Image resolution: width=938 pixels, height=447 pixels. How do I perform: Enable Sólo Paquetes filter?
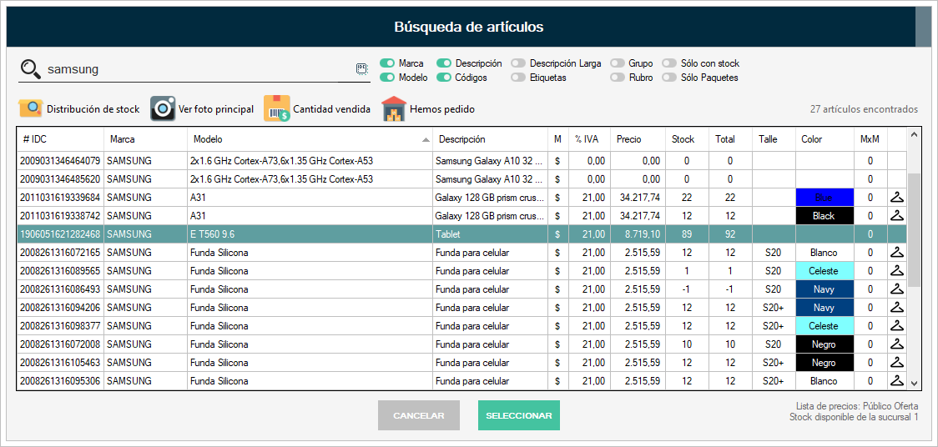click(x=670, y=78)
